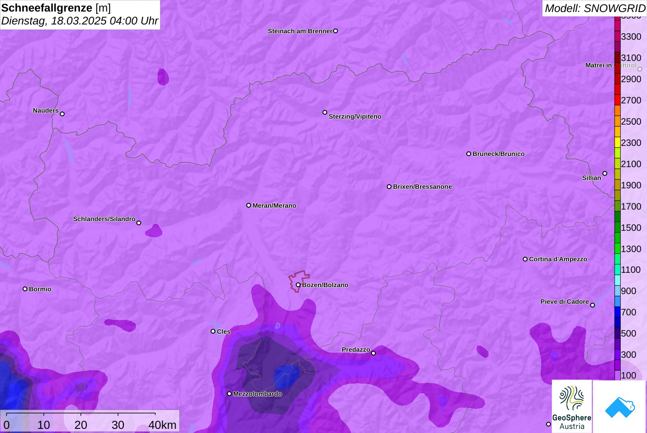Click the 2700 legend value
The image size is (647, 433).
pyautogui.click(x=631, y=100)
